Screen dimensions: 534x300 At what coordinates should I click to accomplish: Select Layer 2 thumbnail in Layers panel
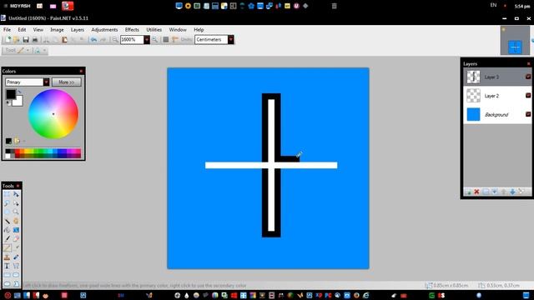click(x=473, y=96)
